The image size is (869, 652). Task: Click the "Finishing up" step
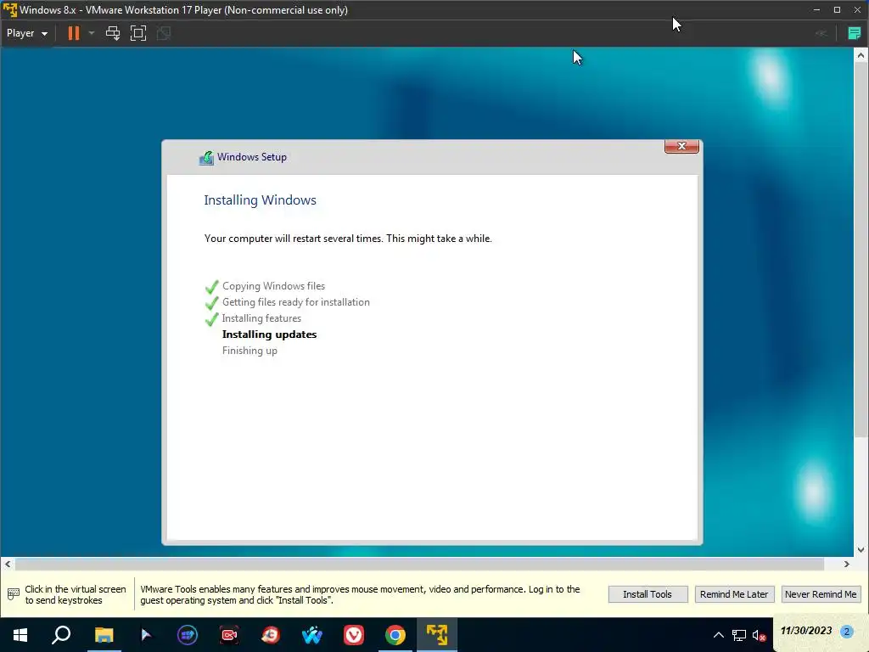pos(249,351)
